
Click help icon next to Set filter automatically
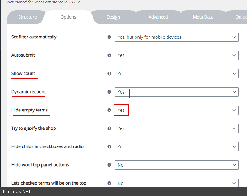pyautogui.click(x=109, y=37)
